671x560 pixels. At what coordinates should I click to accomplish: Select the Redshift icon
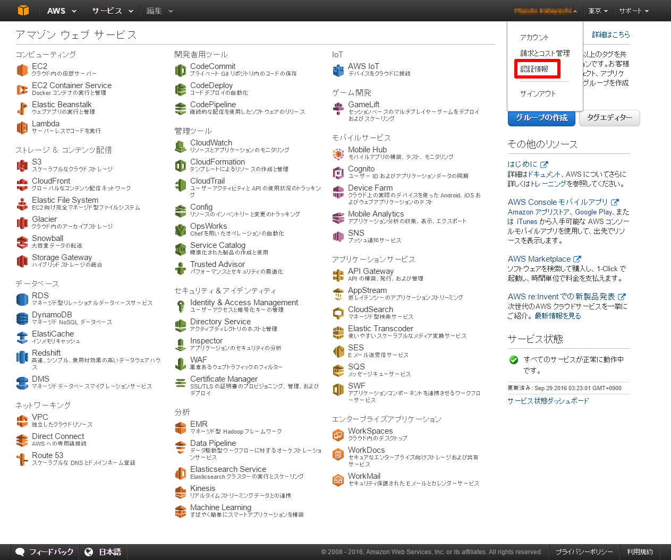22,357
